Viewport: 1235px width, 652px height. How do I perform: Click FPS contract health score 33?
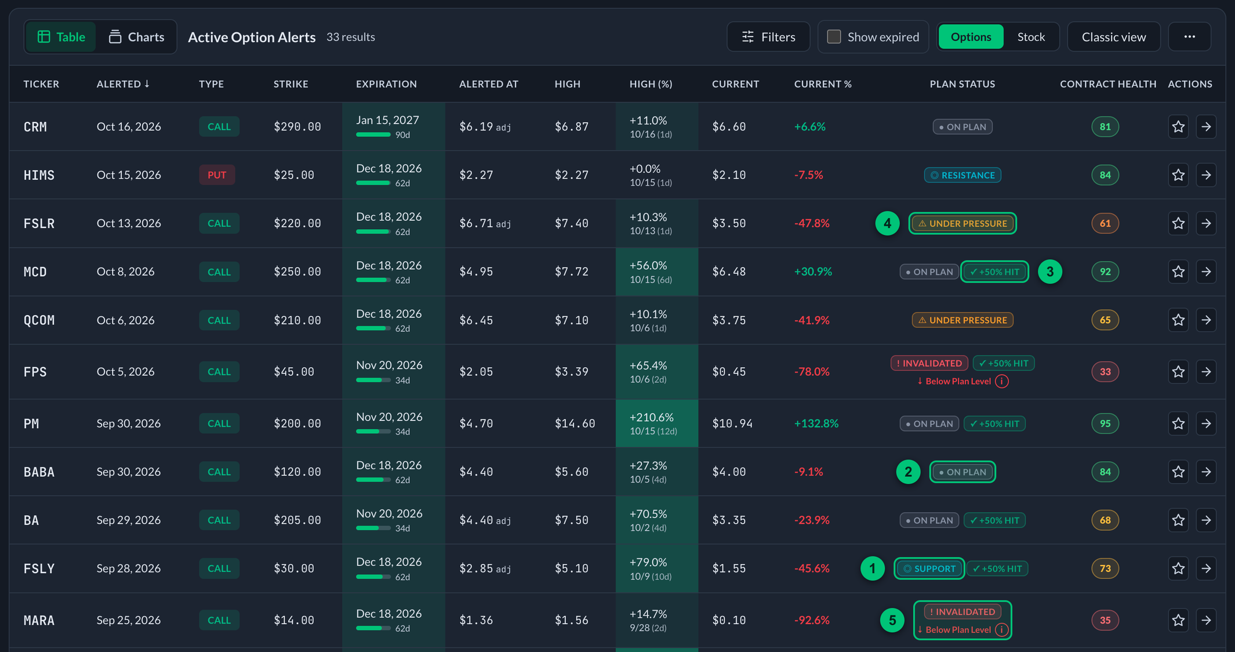1105,371
